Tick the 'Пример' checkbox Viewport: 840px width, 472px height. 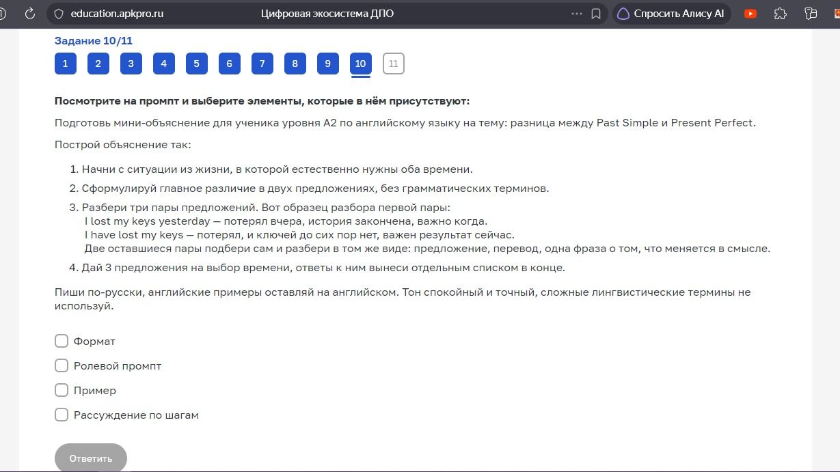click(62, 390)
